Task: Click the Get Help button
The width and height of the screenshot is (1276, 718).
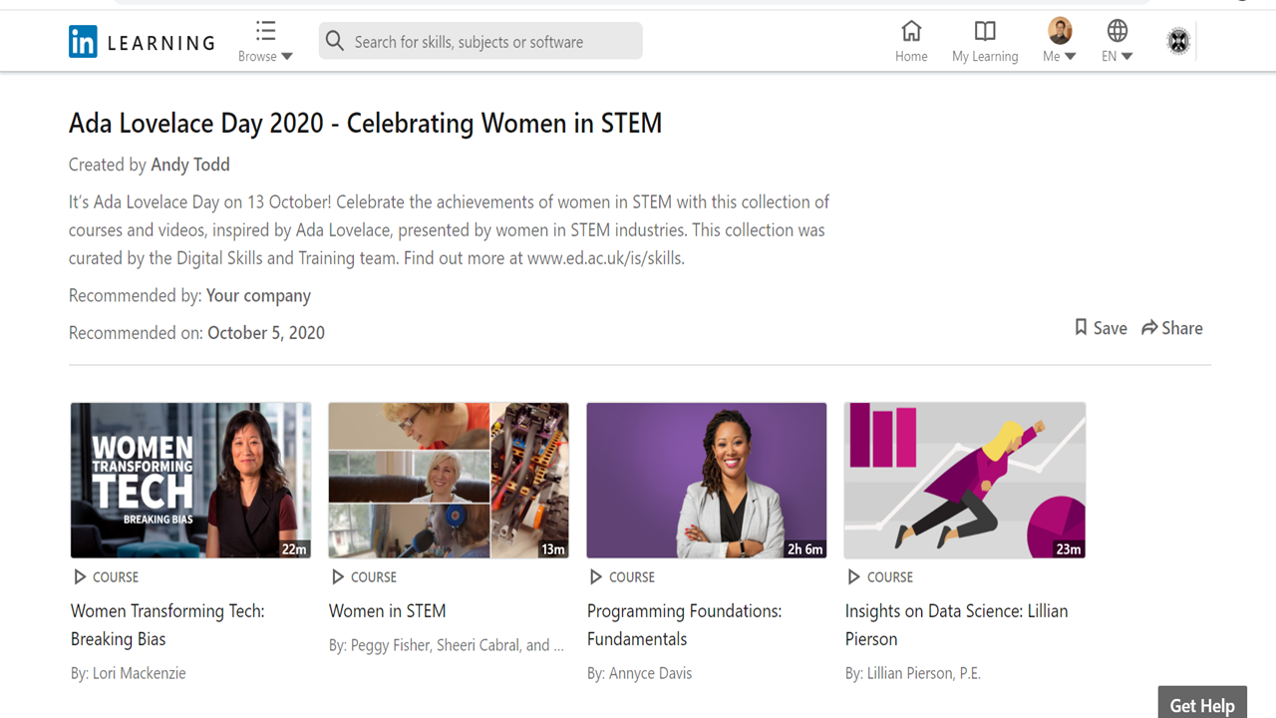Action: click(x=1202, y=703)
